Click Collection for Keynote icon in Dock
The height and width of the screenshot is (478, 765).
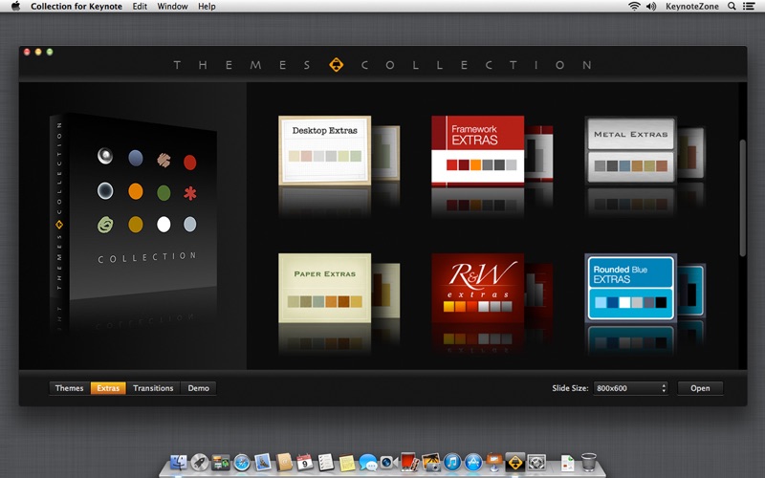[x=515, y=462]
